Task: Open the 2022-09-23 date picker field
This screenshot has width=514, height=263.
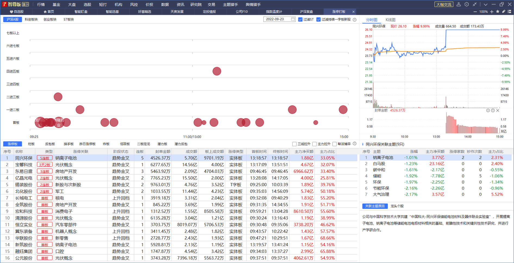Action: [x=279, y=19]
